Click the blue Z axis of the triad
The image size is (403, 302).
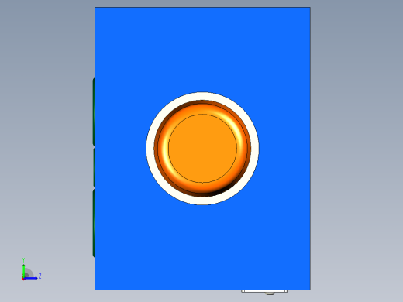pyautogui.click(x=32, y=278)
